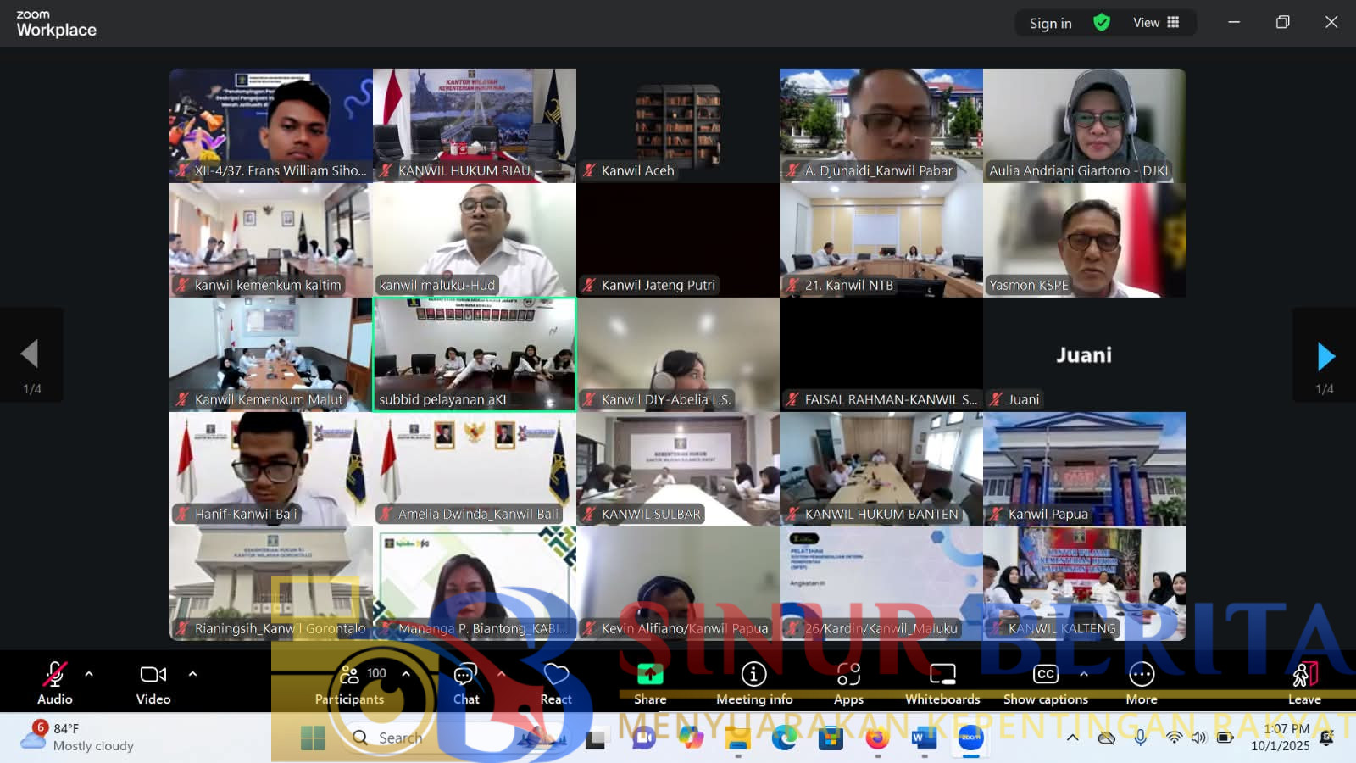The height and width of the screenshot is (763, 1356).
Task: Open the More options menu
Action: click(x=1142, y=683)
